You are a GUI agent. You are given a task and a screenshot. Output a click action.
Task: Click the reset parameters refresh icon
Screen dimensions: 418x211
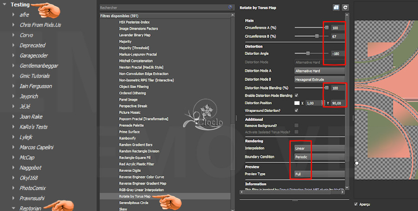pos(345,8)
